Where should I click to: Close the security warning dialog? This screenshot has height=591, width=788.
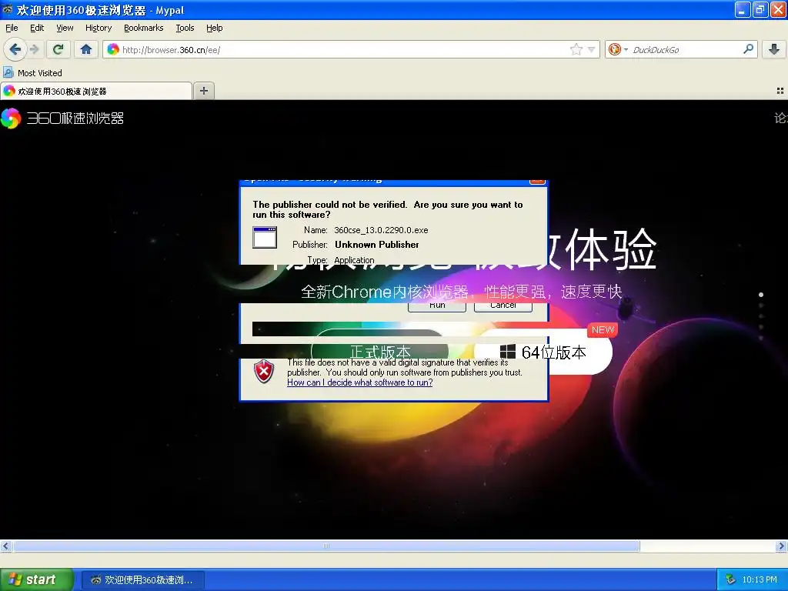click(537, 182)
